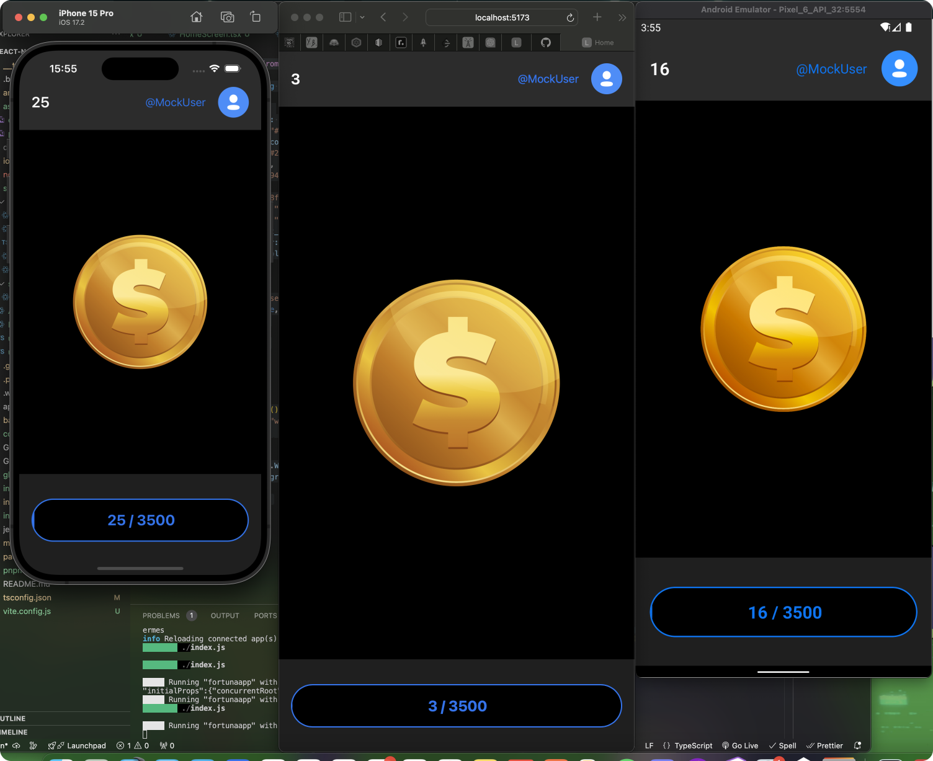The width and height of the screenshot is (933, 761).
Task: Open the GitHub favorite in Safari bar
Action: click(546, 42)
